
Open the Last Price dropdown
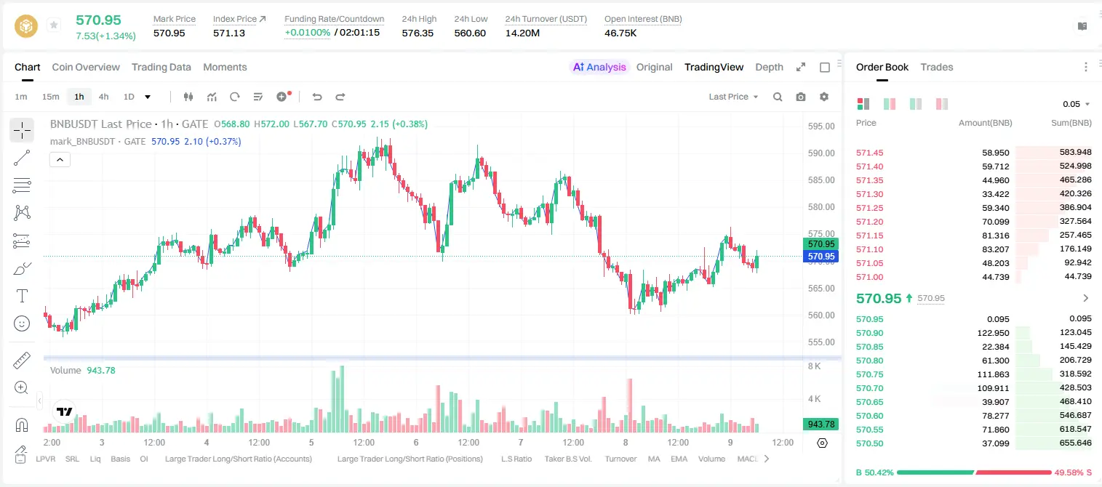click(733, 97)
